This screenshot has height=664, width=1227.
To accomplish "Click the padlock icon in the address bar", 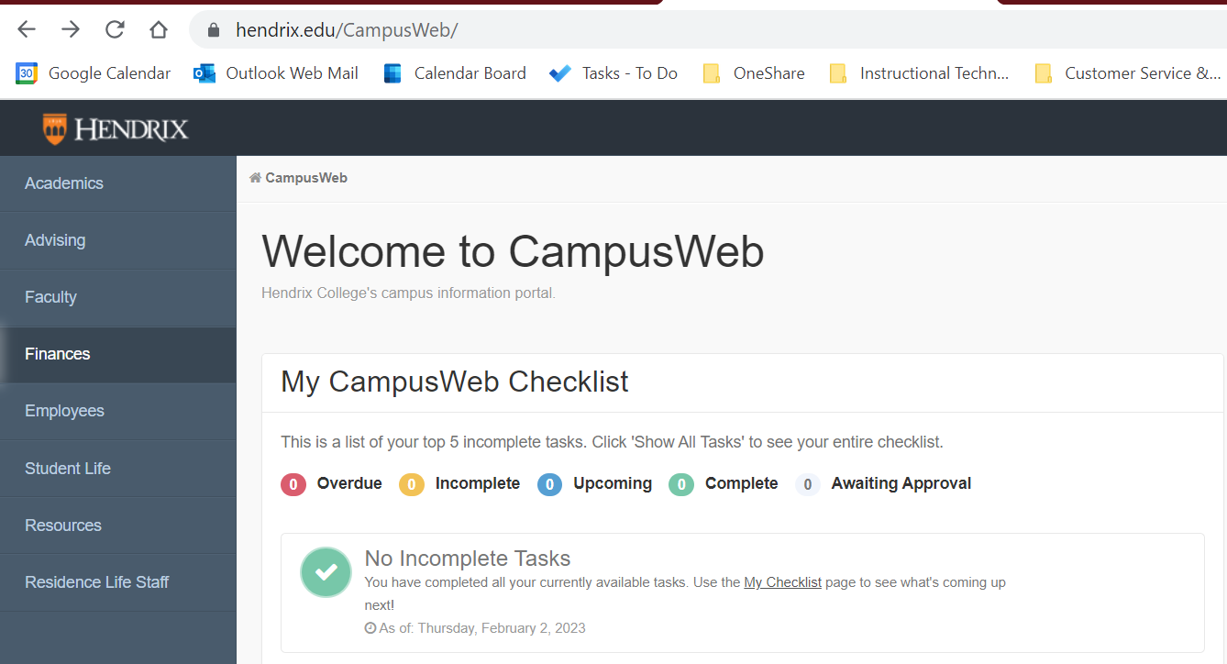I will 213,28.
